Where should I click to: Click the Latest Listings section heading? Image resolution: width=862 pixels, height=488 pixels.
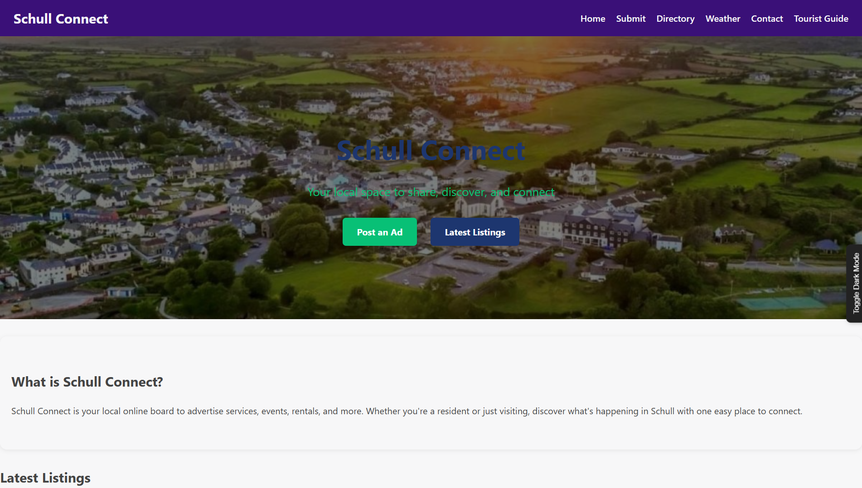[x=45, y=478]
